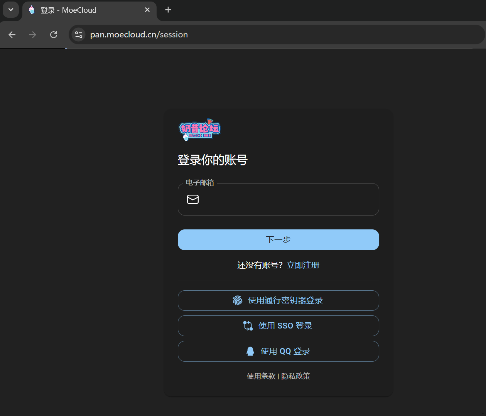View site information icon beside URL
Viewport: 486px width, 416px height.
[x=79, y=35]
